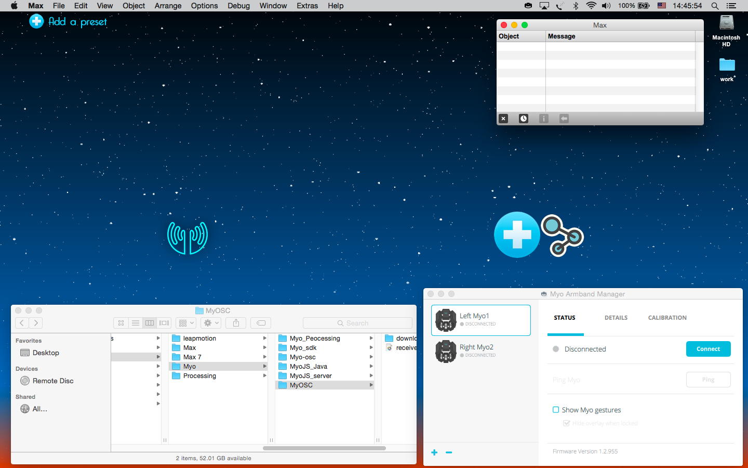Viewport: 748px width, 468px height.
Task: Click the large blue plus circle icon
Action: coord(517,235)
